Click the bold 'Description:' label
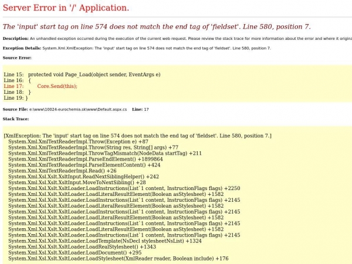 (15, 38)
